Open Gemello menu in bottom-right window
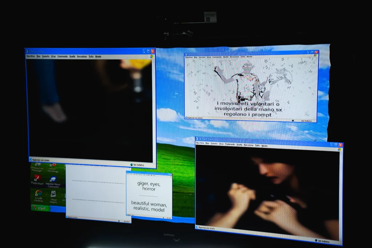Viewport: 372px width, 248px height. pos(214,144)
